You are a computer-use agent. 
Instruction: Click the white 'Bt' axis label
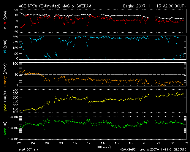click(x=5, y=29)
